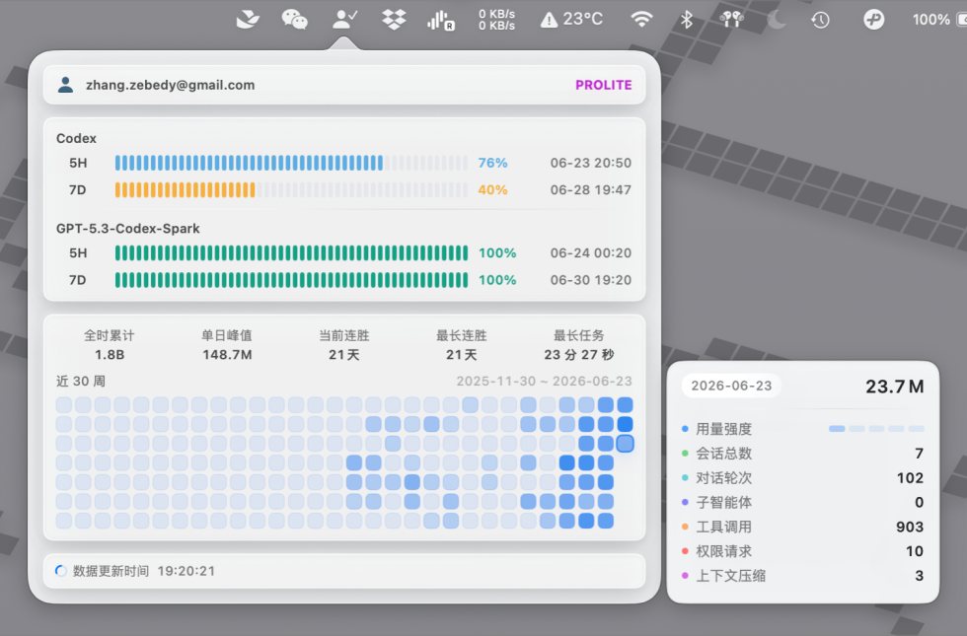Click the Codex 7D orange usage bar
This screenshot has width=967, height=636.
(291, 189)
